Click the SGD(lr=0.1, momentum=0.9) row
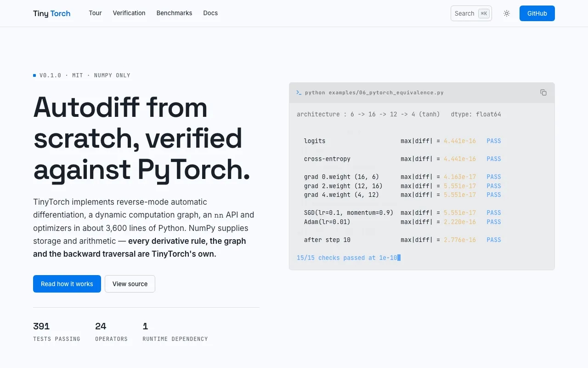Viewport: 588px width, 368px height. (402, 213)
